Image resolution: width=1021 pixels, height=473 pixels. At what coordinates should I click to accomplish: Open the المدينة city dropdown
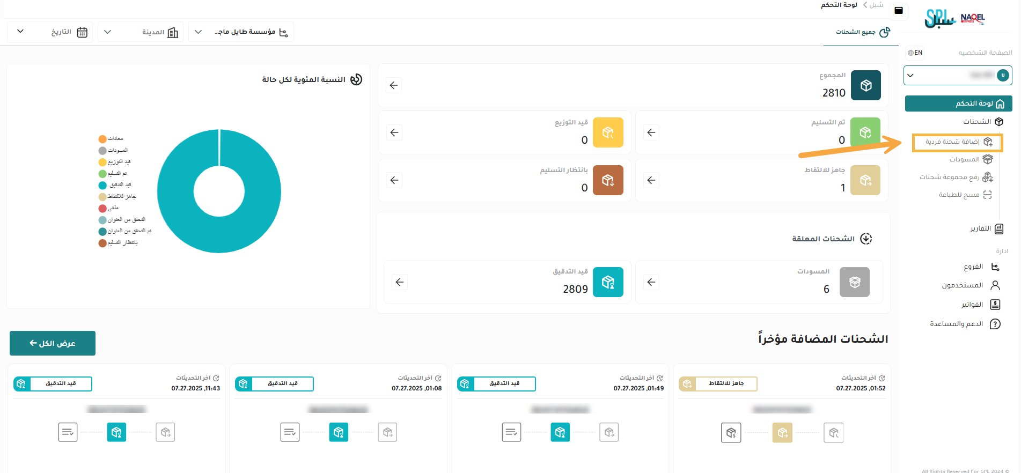tap(141, 32)
